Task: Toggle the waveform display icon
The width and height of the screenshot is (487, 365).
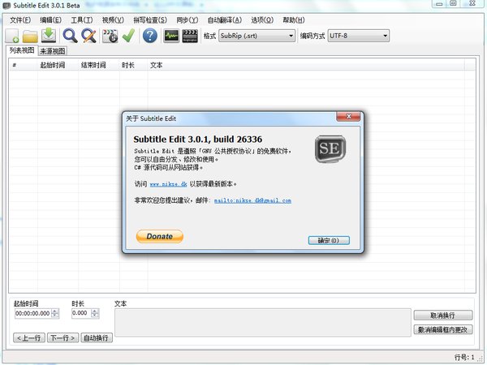Action: pos(171,36)
